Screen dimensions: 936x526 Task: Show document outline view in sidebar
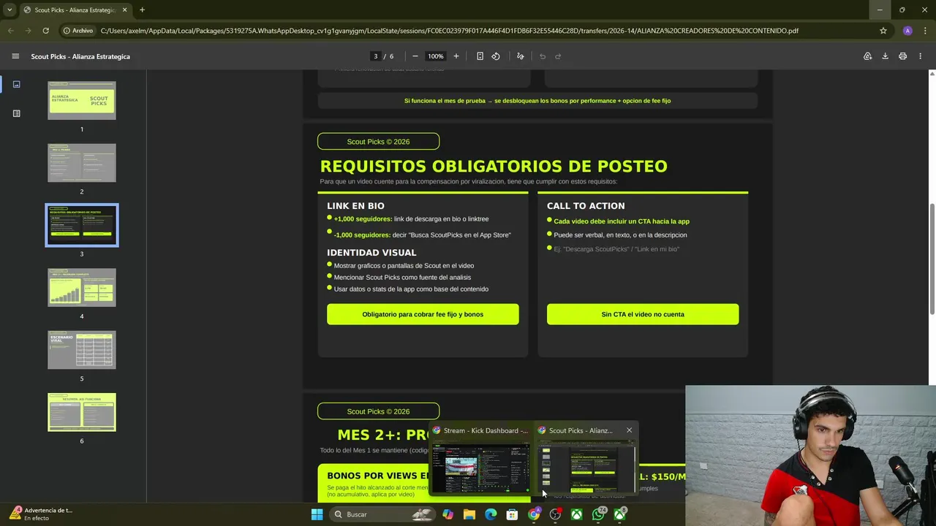[x=16, y=113]
